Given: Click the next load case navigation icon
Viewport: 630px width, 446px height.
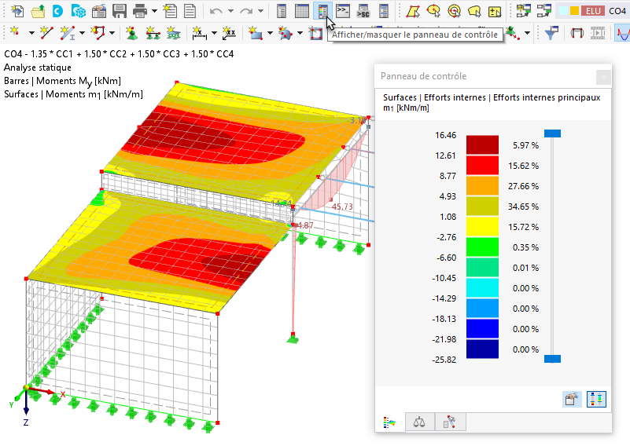Looking at the screenshot, I should click(x=543, y=11).
